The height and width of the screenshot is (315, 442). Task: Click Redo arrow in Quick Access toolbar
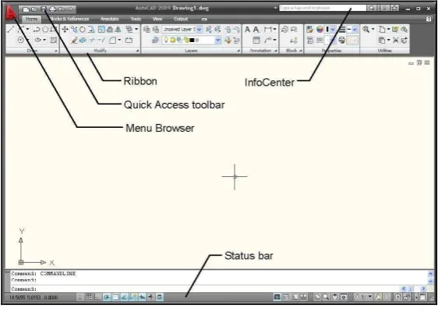click(70, 9)
